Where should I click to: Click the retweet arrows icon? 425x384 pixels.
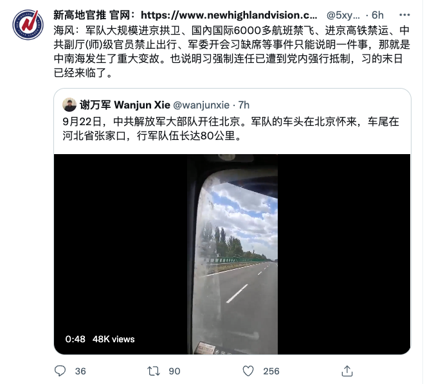154,371
